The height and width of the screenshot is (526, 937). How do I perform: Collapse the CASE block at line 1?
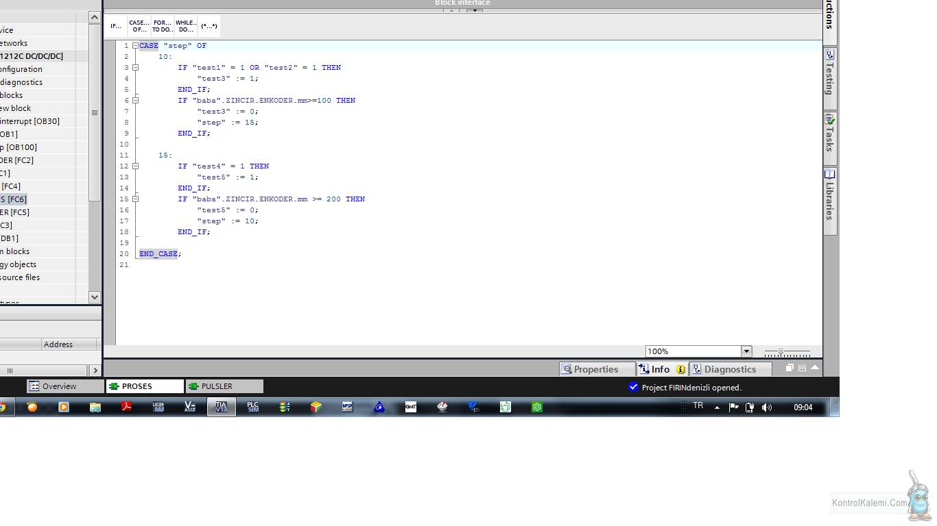click(135, 46)
